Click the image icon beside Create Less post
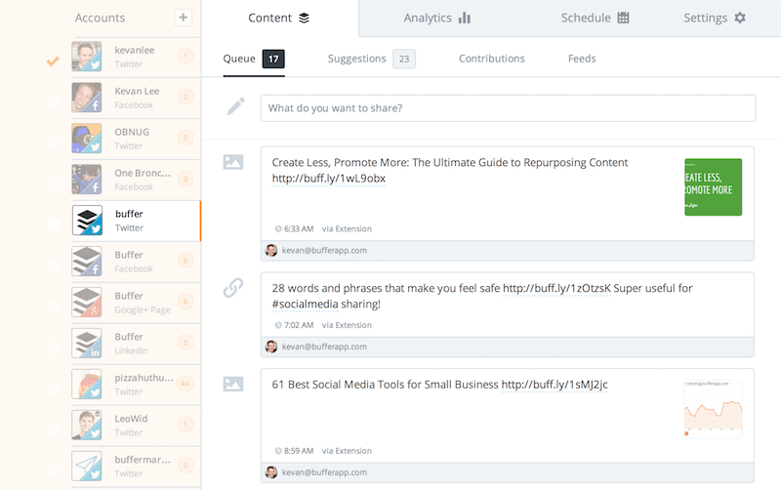The width and height of the screenshot is (781, 490). tap(233, 162)
